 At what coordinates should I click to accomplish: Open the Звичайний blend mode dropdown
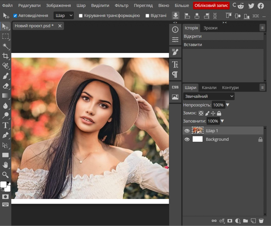209,96
